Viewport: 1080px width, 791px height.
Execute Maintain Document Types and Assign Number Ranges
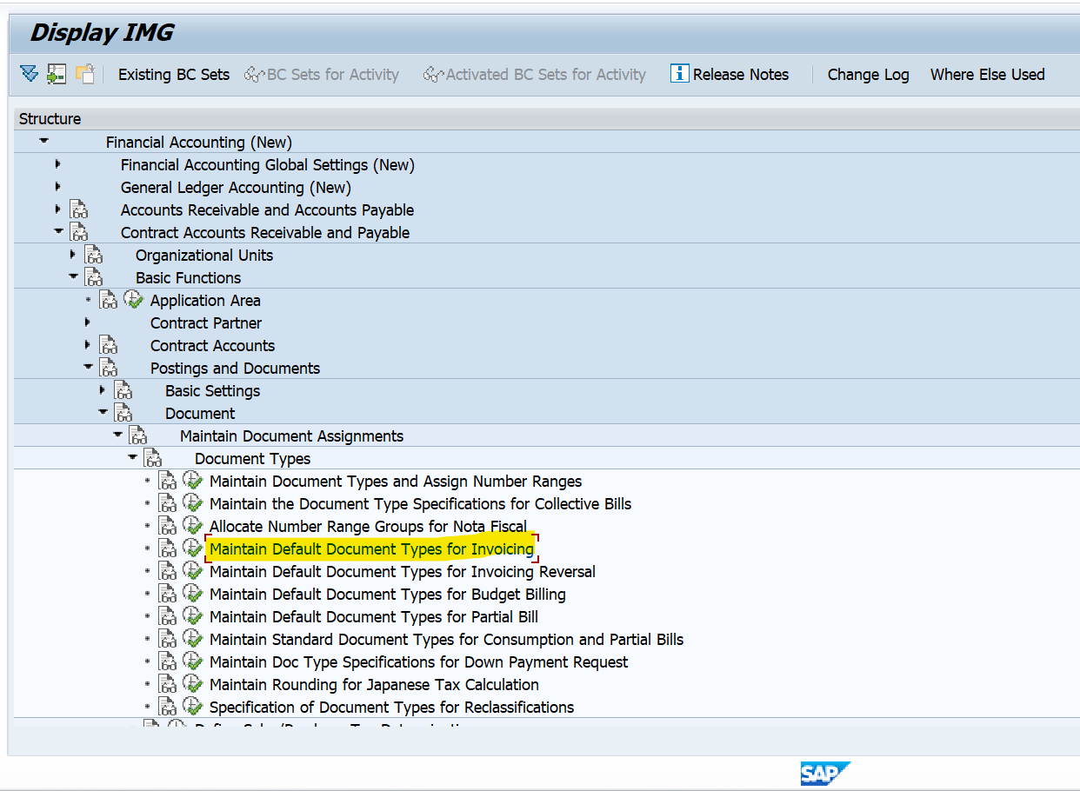coord(193,481)
